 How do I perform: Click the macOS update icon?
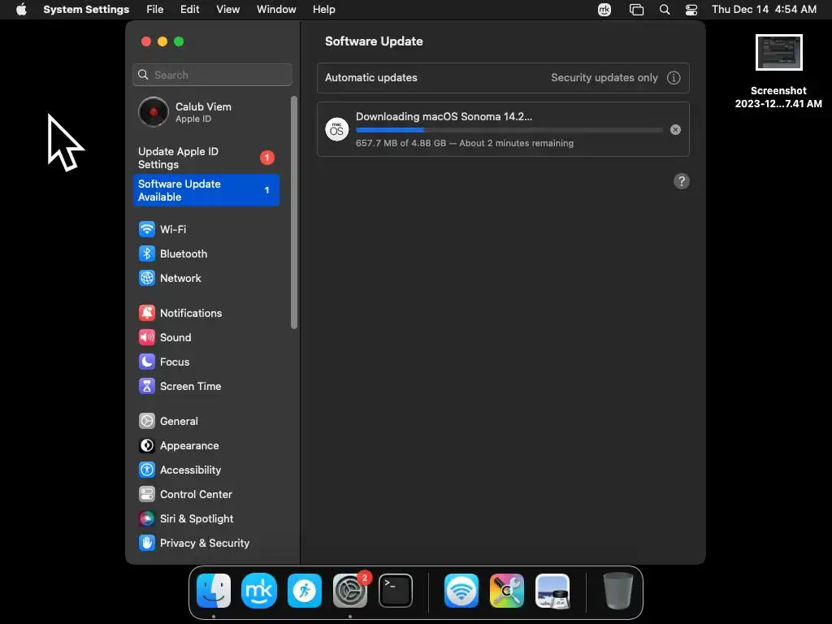tap(336, 129)
